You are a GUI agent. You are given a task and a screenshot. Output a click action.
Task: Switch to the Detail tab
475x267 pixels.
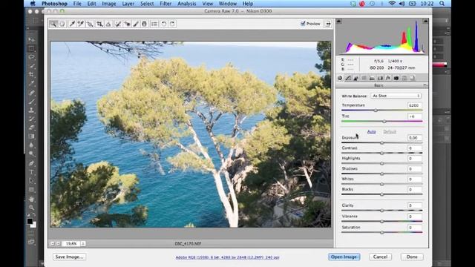coord(356,78)
